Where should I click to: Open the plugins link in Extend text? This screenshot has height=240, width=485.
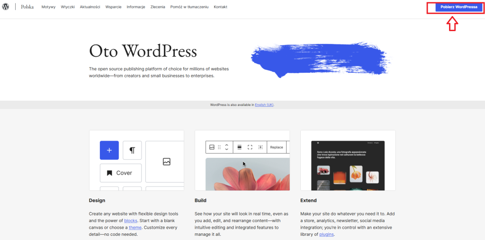point(326,234)
